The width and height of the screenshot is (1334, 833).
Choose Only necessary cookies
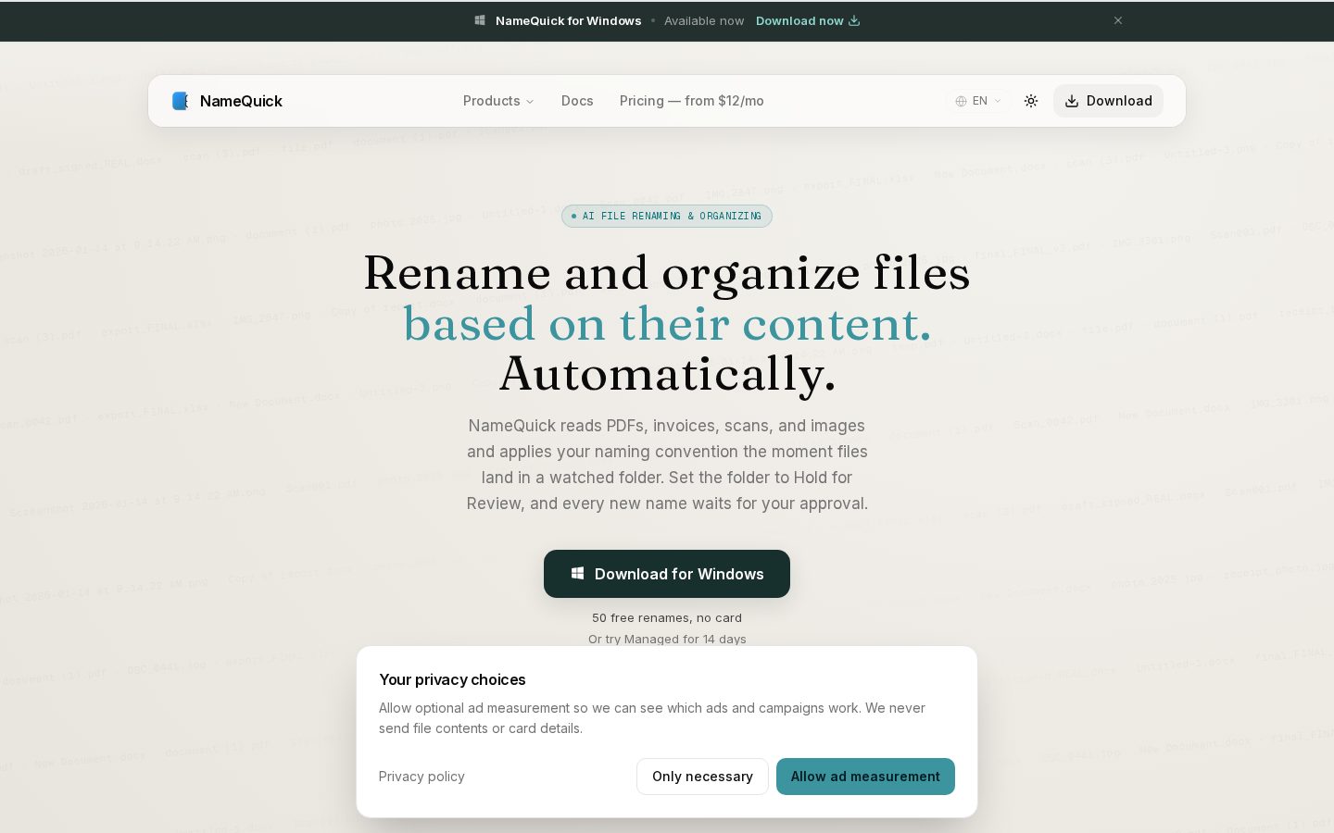tap(702, 777)
